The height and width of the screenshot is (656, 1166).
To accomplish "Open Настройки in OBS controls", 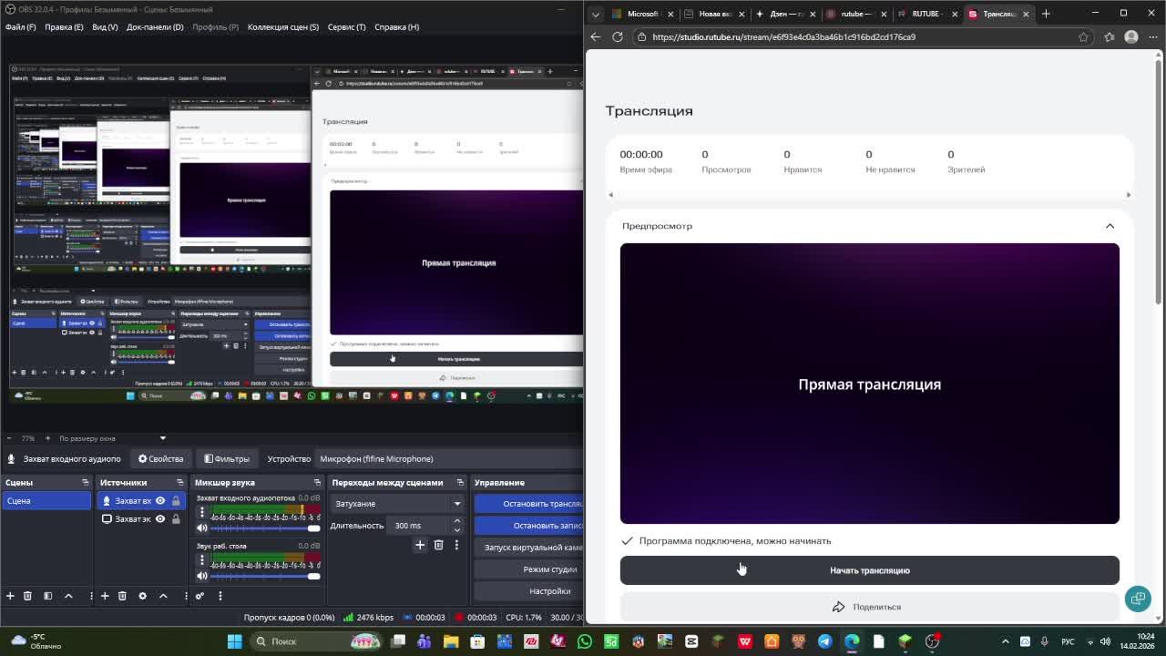I will pyautogui.click(x=528, y=591).
